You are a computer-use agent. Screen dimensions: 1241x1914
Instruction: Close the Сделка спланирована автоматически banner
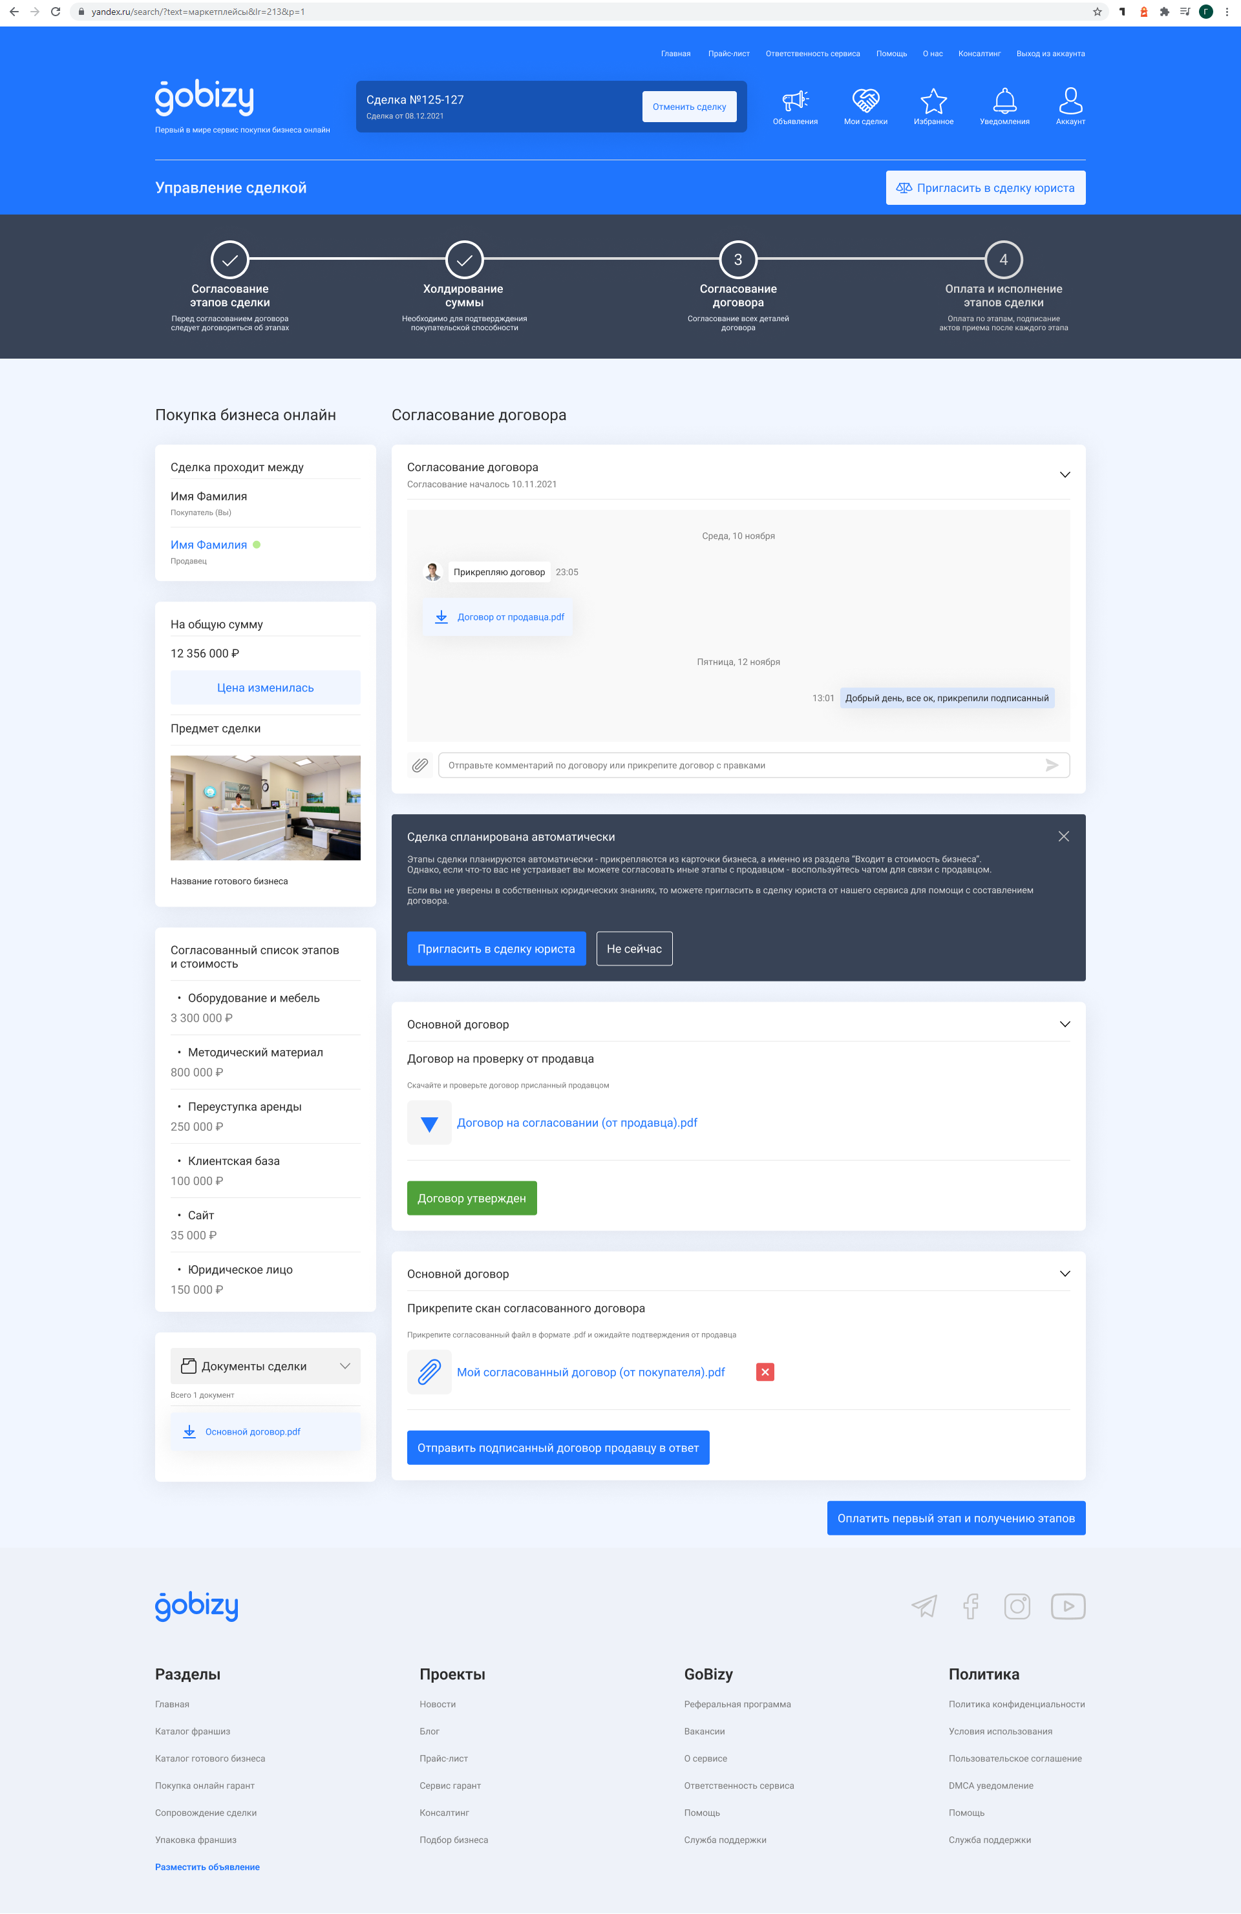click(x=1063, y=836)
